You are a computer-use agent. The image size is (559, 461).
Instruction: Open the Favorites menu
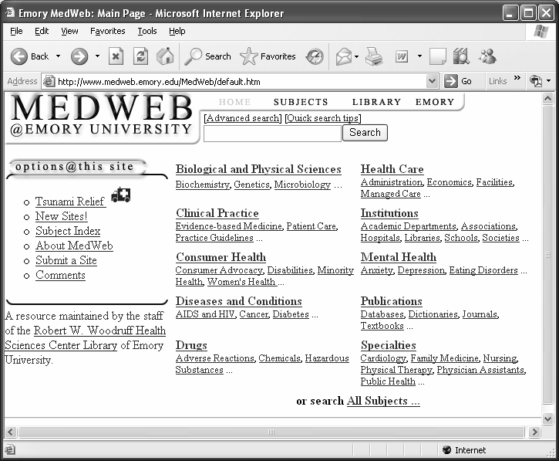pyautogui.click(x=108, y=31)
